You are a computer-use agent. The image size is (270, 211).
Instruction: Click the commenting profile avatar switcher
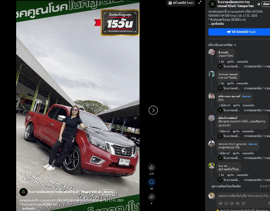[212, 196]
